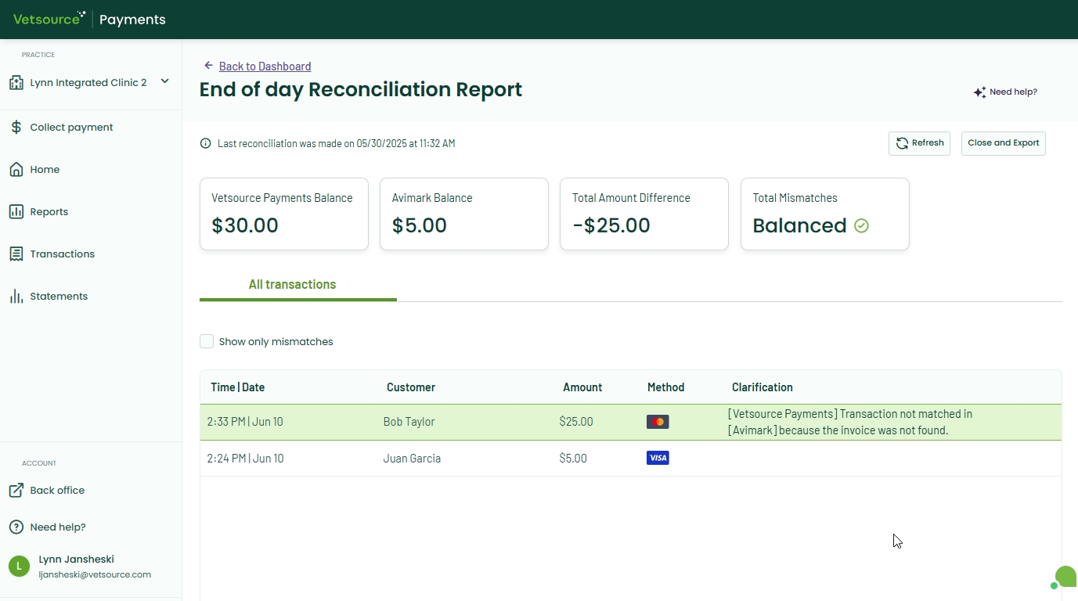Click the Mastercard icon in Bob Taylor row
Screen dimensions: 1078x601
[658, 422]
